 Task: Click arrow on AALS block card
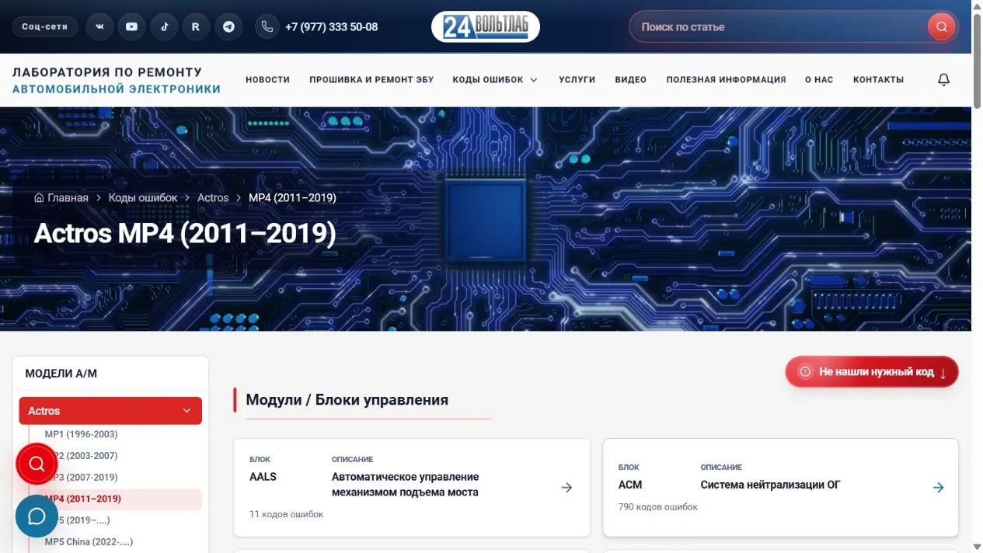click(x=566, y=488)
